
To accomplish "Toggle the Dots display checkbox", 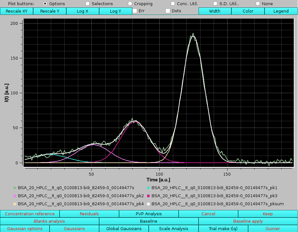I will (168, 11).
